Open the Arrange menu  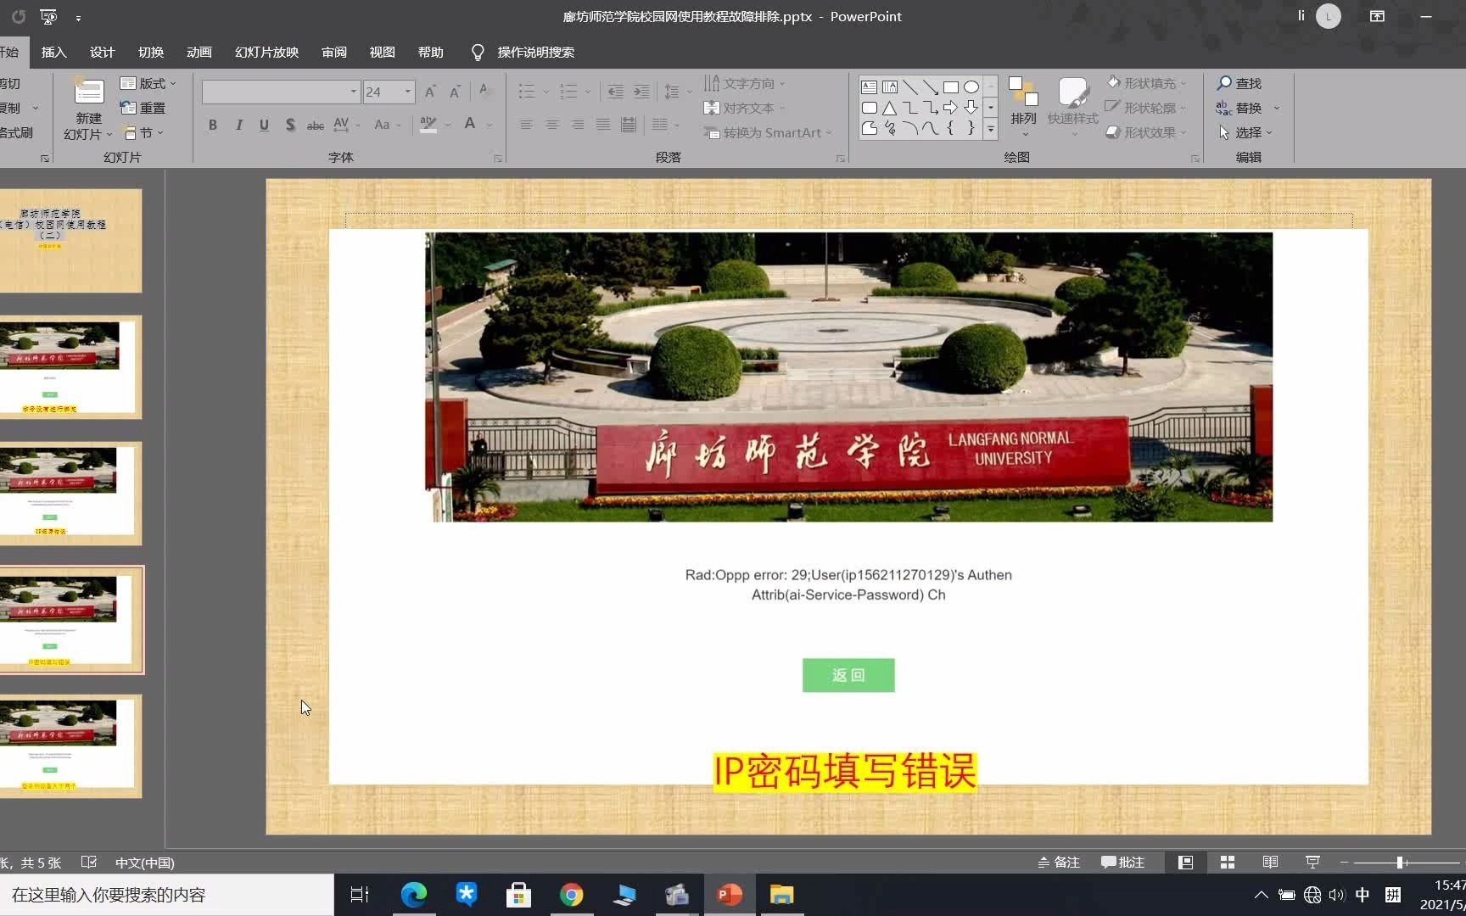(x=1023, y=106)
